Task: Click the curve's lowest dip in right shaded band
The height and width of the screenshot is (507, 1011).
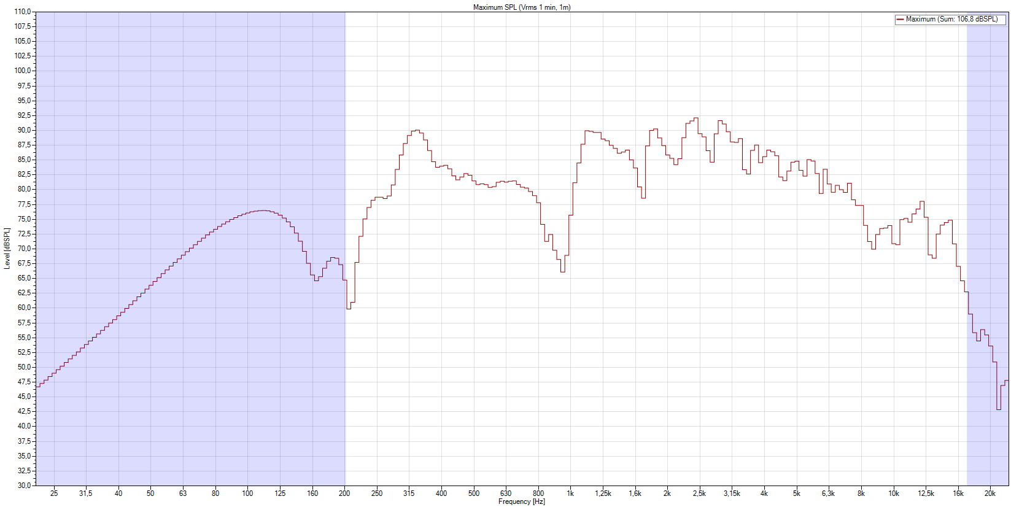Action: tap(998, 409)
